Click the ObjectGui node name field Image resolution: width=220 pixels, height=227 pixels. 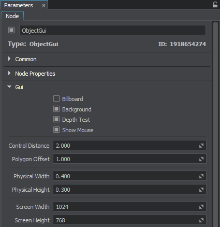[x=112, y=30]
